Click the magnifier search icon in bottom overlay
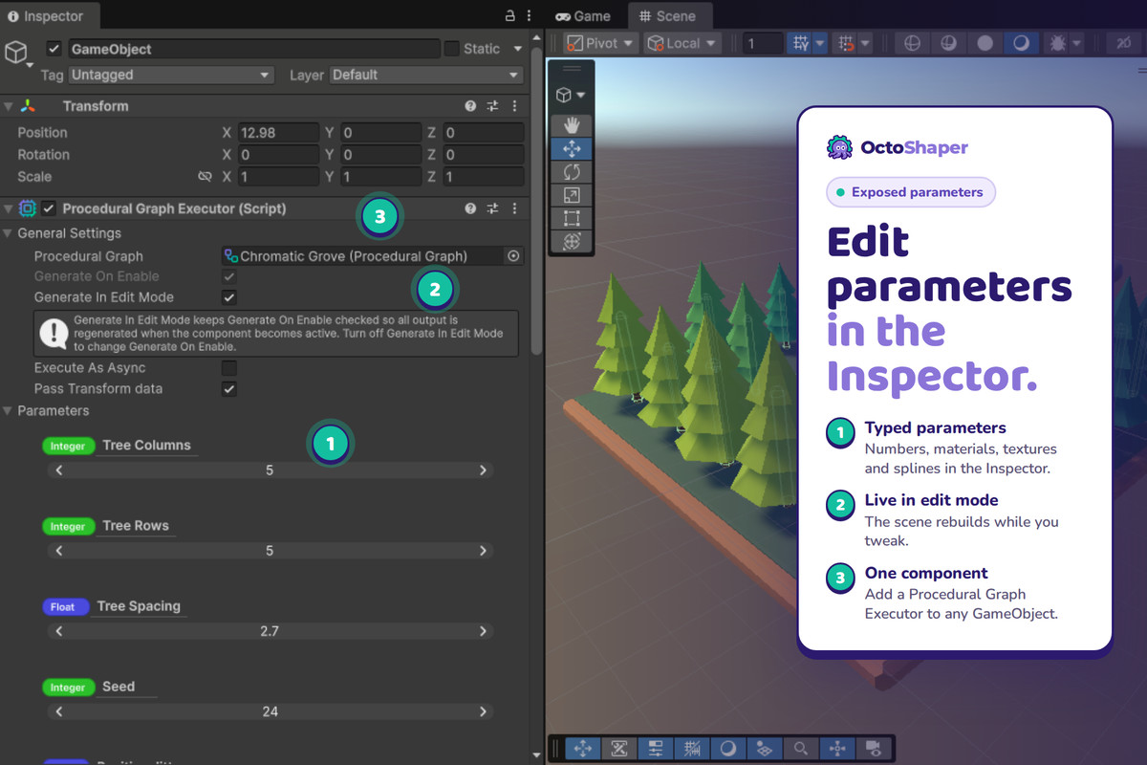 [800, 749]
